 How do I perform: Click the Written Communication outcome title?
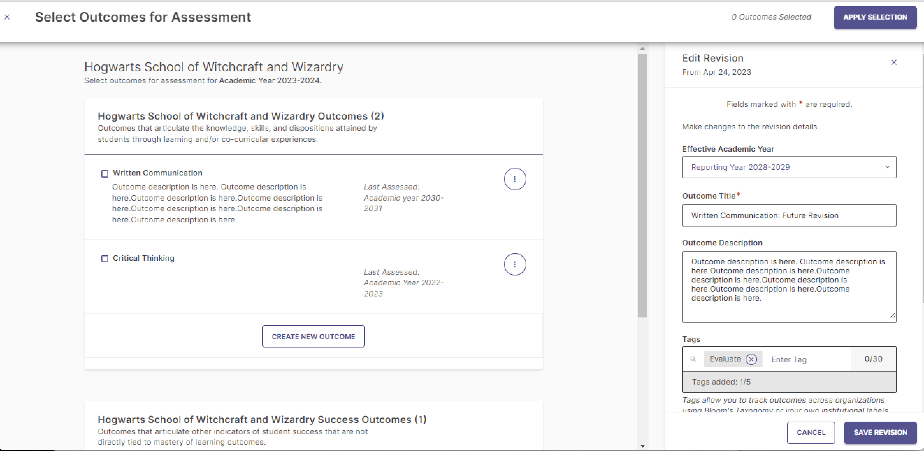158,173
